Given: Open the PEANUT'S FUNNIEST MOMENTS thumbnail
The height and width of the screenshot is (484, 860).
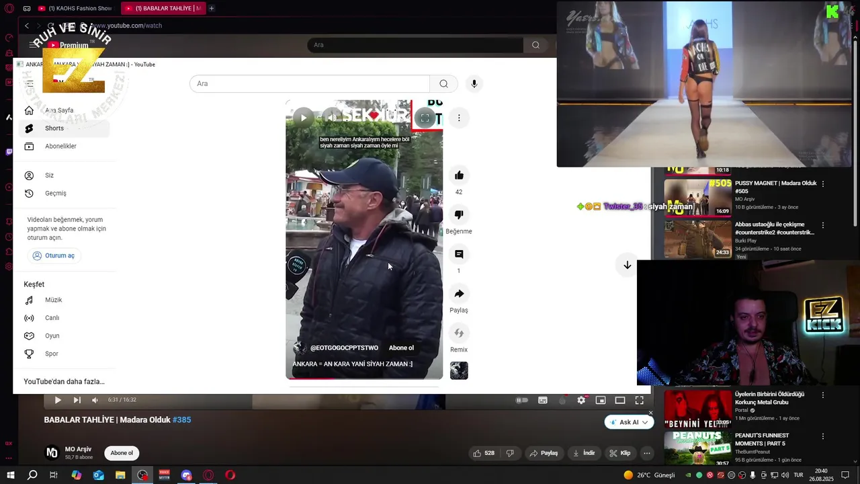Looking at the screenshot, I should [698, 448].
